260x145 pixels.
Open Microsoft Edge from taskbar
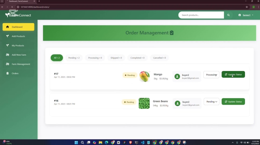point(106,142)
